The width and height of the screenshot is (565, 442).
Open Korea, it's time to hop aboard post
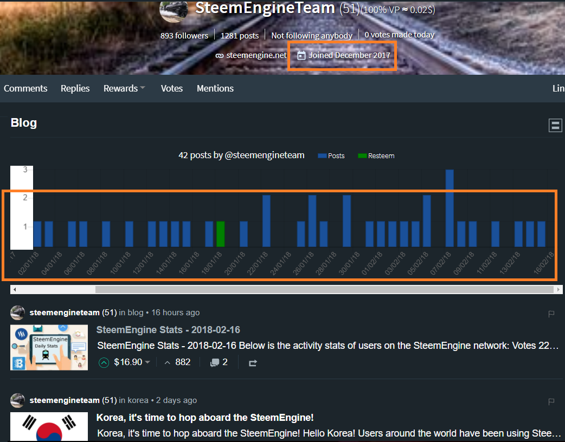205,418
